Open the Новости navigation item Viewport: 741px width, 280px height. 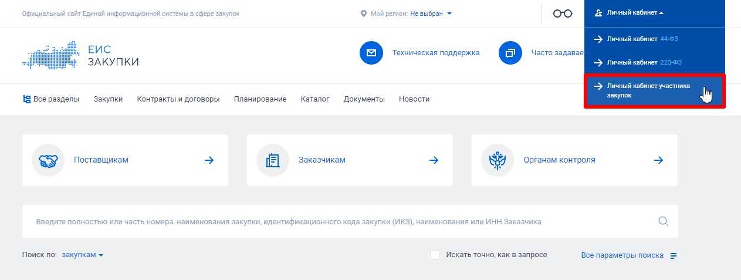pyautogui.click(x=414, y=99)
